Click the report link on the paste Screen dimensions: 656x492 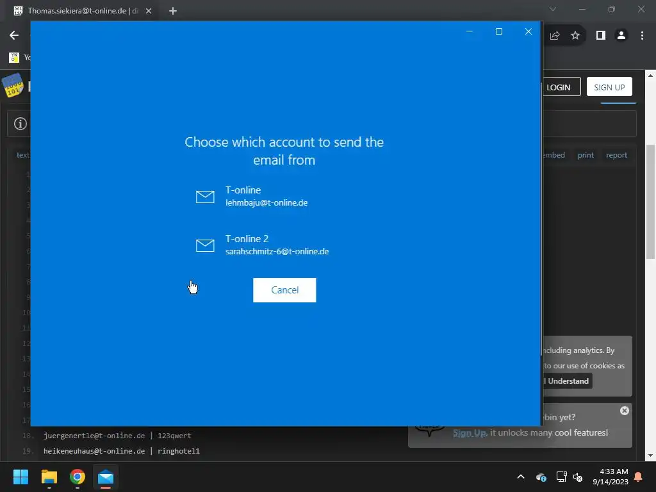pos(616,155)
